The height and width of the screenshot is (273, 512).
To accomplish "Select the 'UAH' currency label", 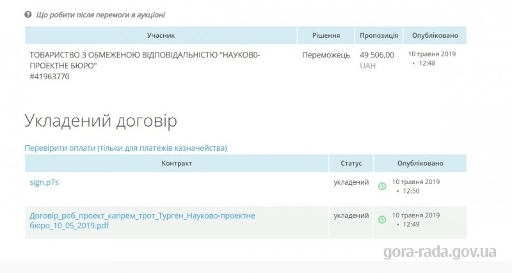I will coord(367,66).
